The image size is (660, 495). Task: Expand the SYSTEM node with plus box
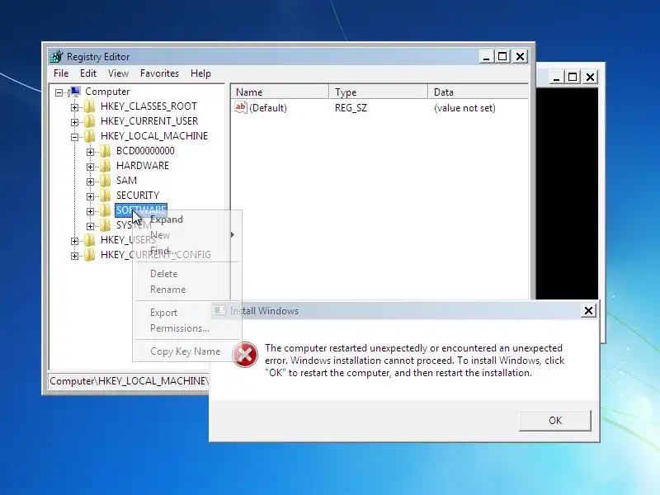coord(90,226)
